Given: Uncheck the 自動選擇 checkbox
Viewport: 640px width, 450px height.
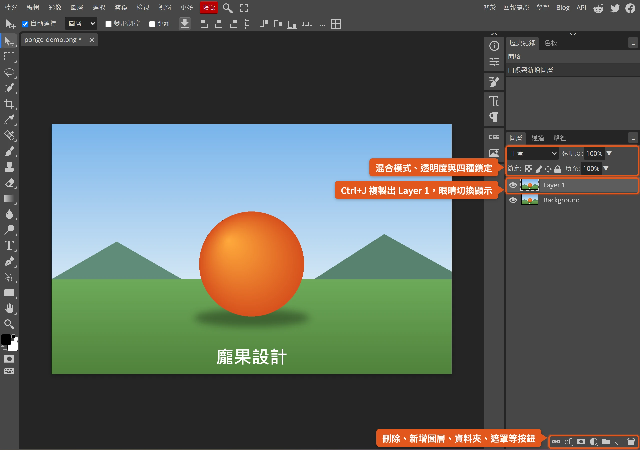Looking at the screenshot, I should (25, 24).
